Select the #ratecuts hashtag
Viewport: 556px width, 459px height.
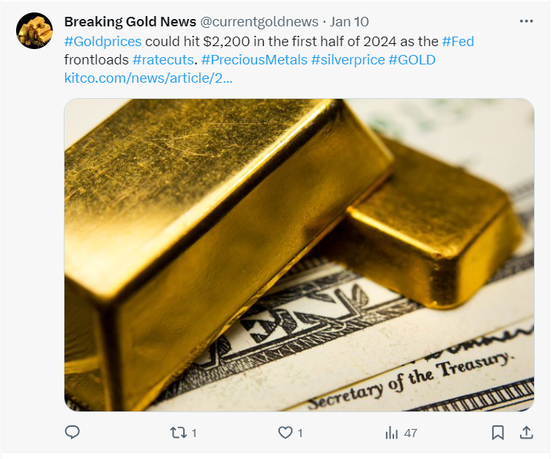coord(163,60)
